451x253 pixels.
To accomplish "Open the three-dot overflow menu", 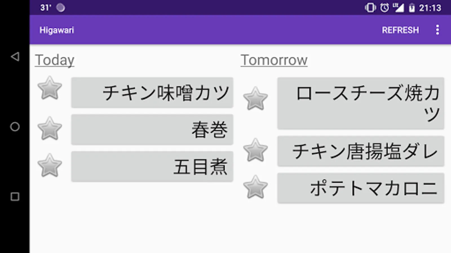I will 437,30.
